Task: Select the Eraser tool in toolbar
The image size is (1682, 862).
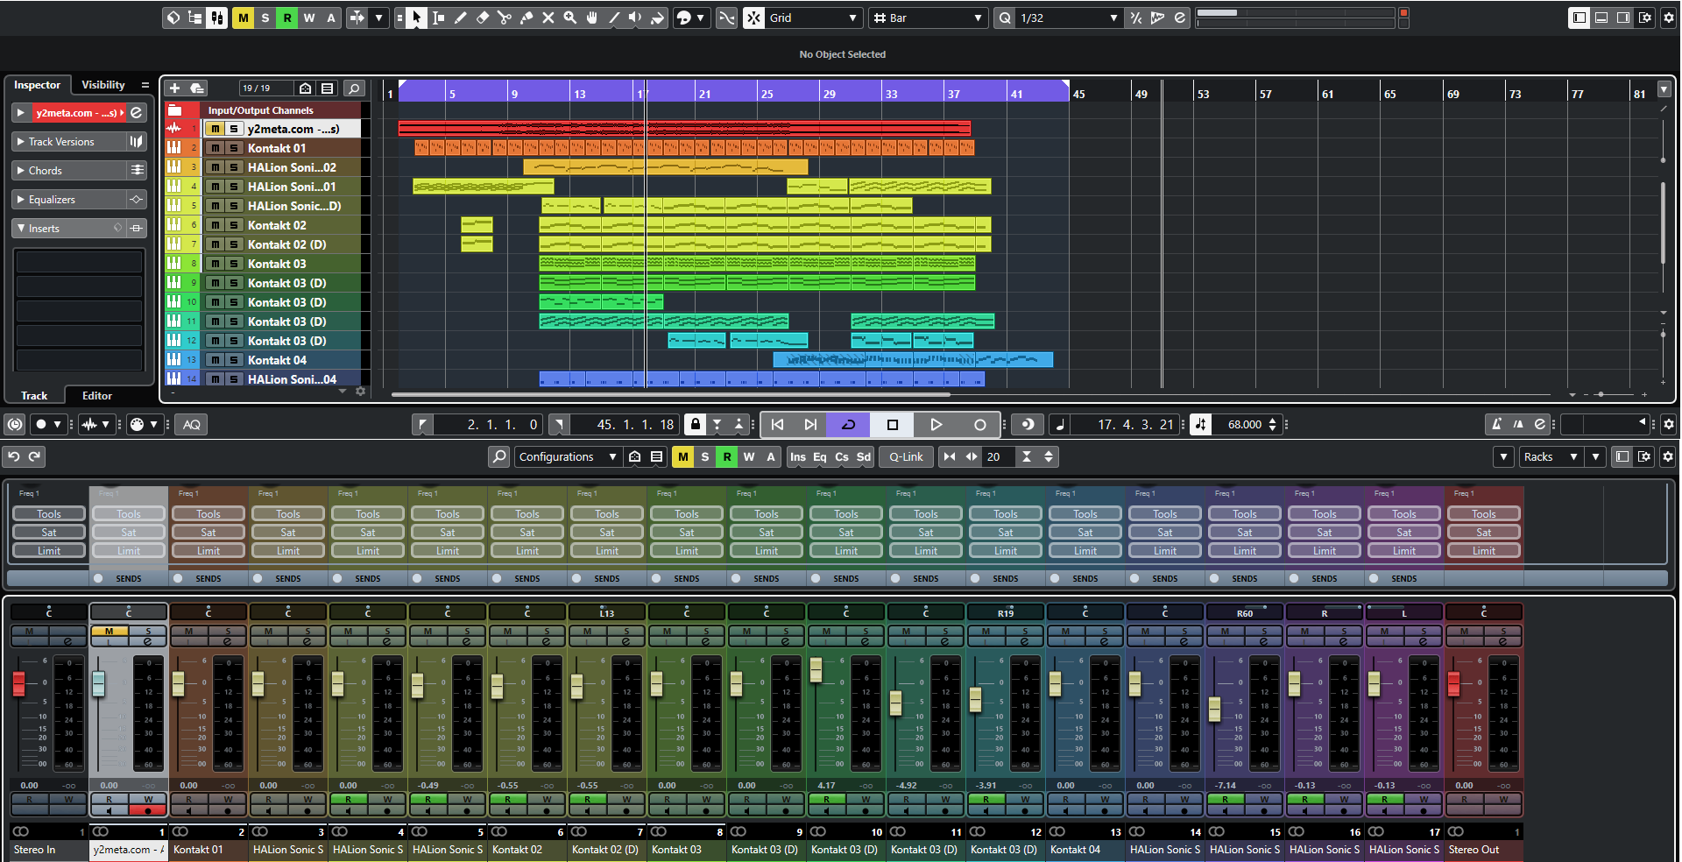Action: (483, 18)
